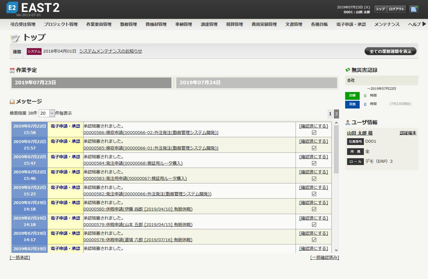The width and height of the screenshot is (428, 279).
Task: Click the message list scroll down arrow
Action: (336, 250)
